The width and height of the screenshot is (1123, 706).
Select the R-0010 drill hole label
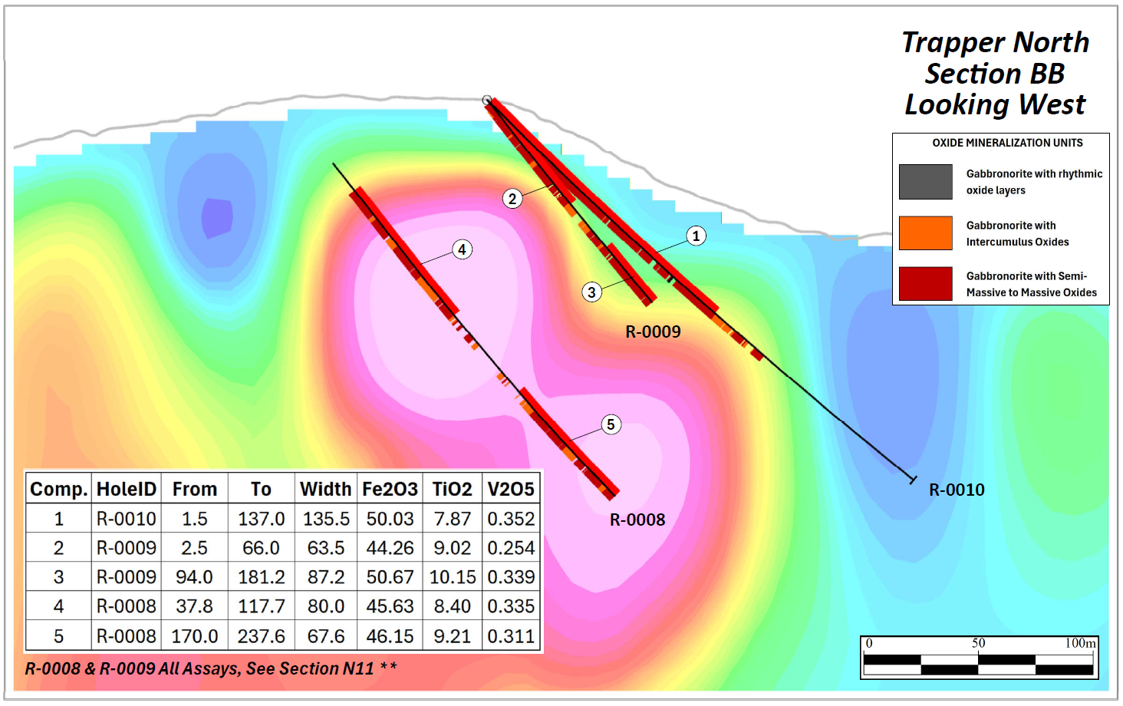957,490
